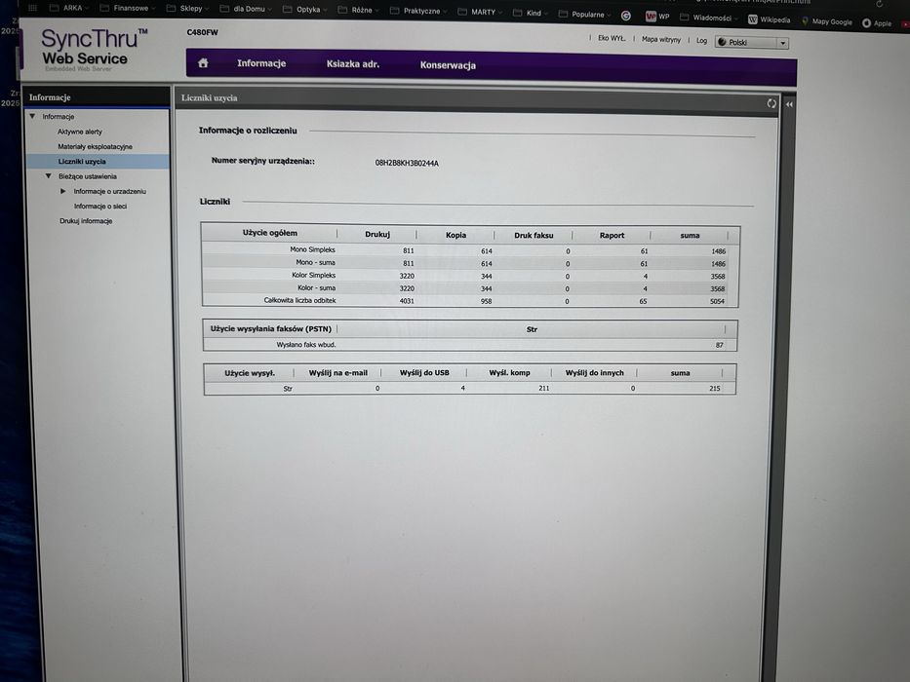Click the Log link
Viewport: 910px width, 682px height.
[x=701, y=41]
